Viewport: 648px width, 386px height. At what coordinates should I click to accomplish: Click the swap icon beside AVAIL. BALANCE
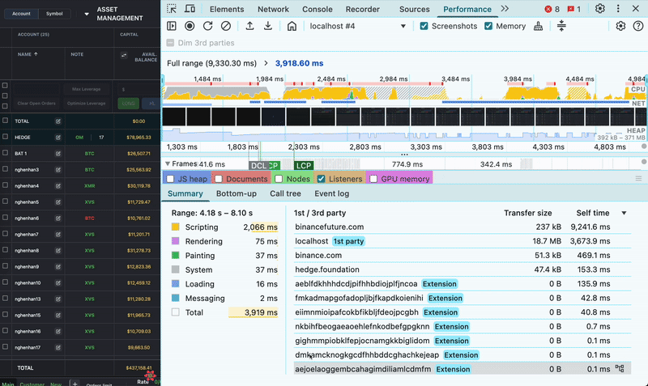(x=124, y=55)
